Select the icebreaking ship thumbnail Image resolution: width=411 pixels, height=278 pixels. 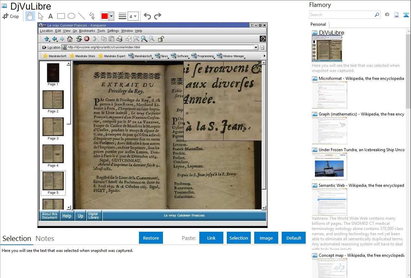click(x=329, y=166)
